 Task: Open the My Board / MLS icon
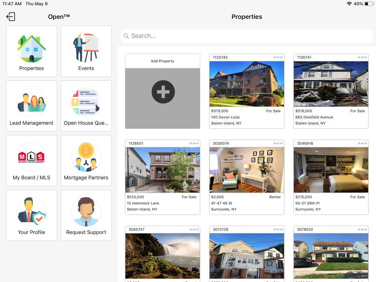(x=32, y=157)
